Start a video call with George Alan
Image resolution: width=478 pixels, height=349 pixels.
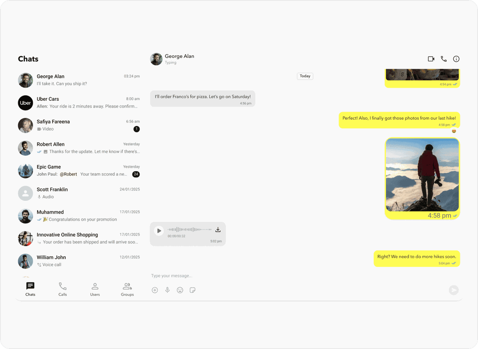click(x=431, y=59)
